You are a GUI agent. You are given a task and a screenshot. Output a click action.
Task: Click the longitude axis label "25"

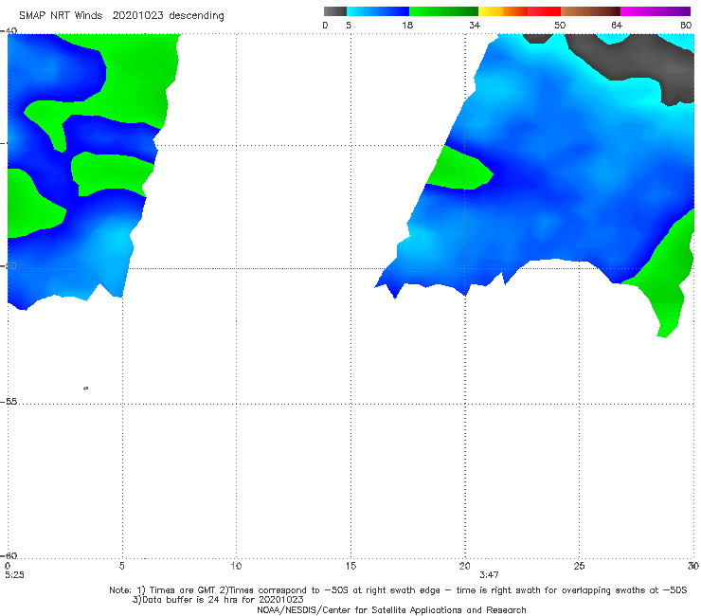coord(579,567)
